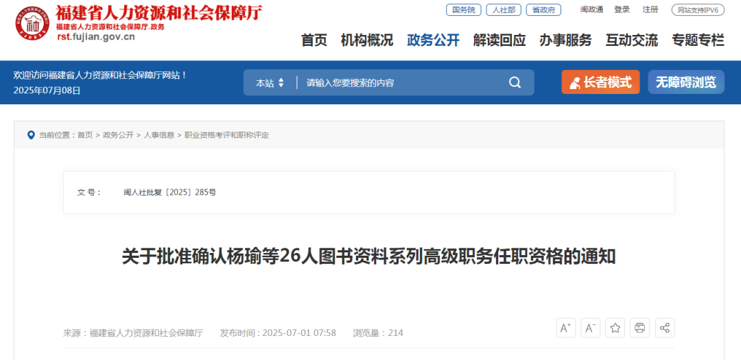
Task: Focus the 请输入您要搜索的内容 search field
Action: (401, 83)
